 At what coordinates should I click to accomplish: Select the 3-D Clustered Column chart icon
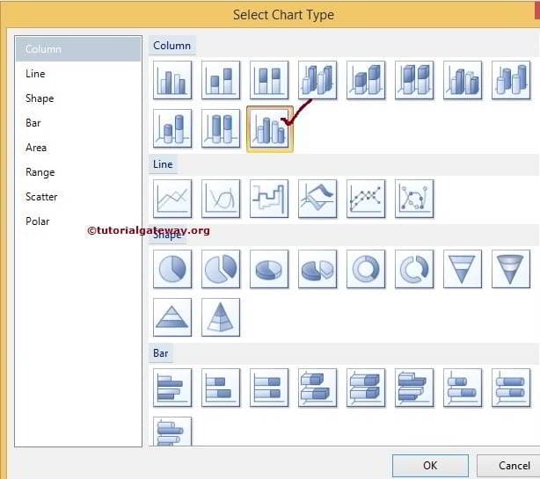coord(317,80)
